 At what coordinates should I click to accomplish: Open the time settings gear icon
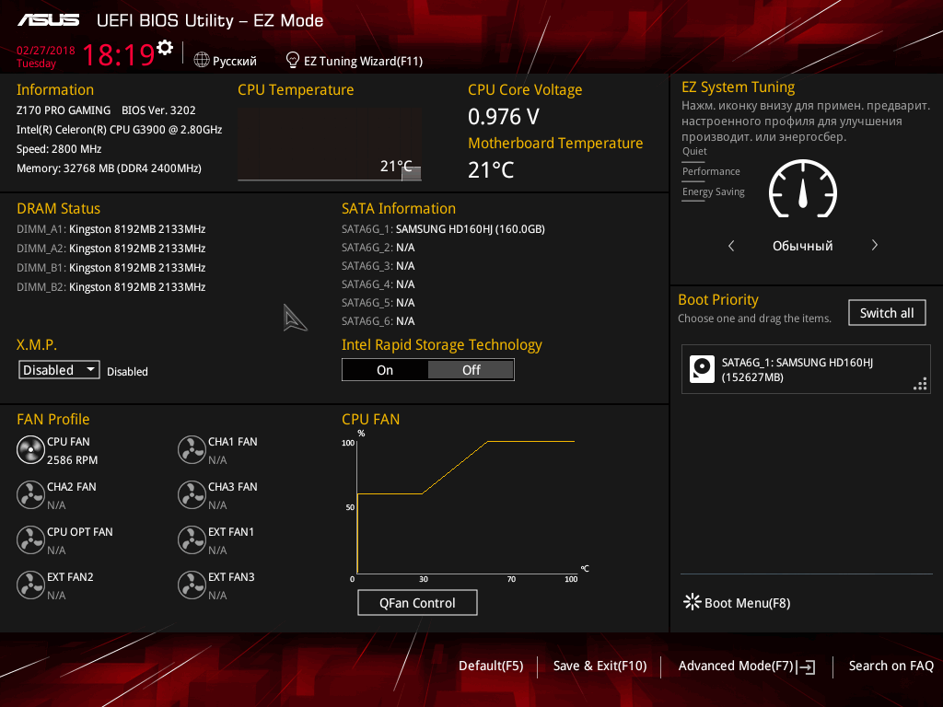165,48
